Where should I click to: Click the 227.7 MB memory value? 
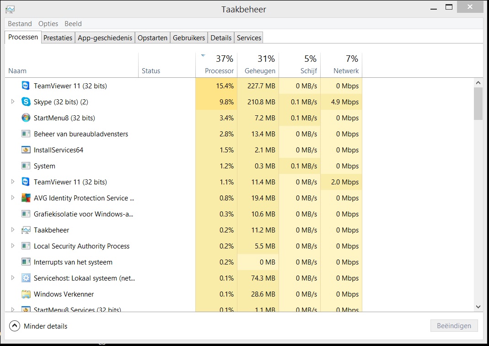point(261,86)
